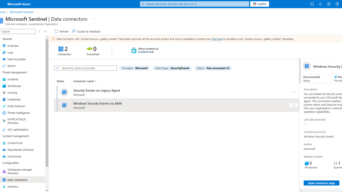The image size is (342, 192).
Task: Click Microsoft Azure home logo text
Action: coord(19,4)
